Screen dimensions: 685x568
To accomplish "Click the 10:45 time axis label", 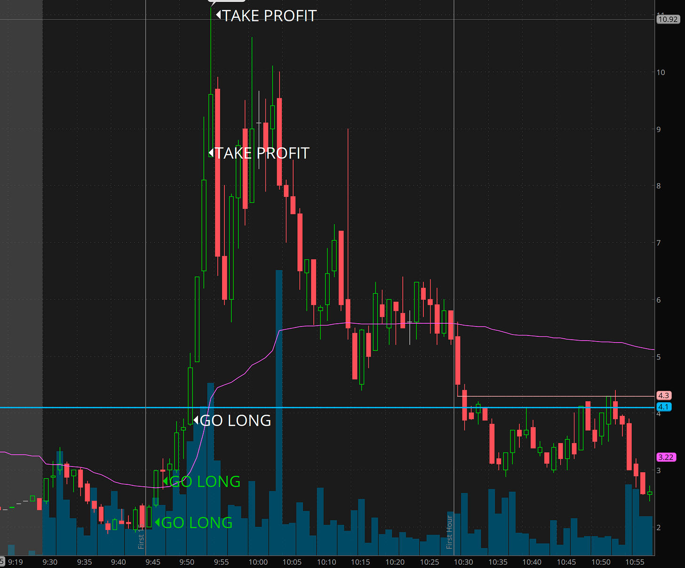I will (566, 562).
